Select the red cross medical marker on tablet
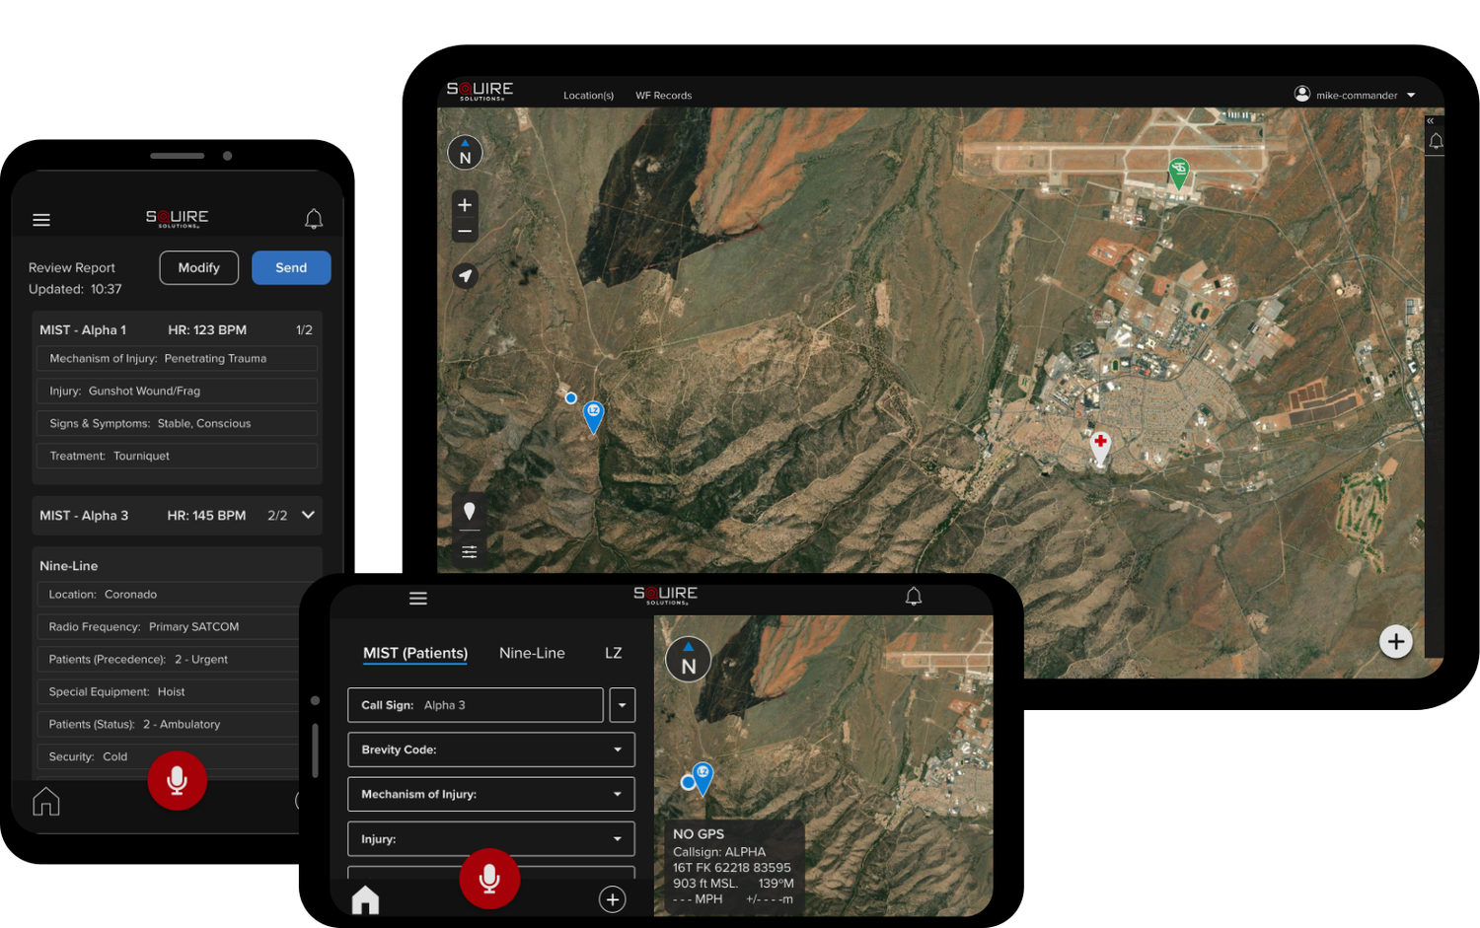 (1100, 448)
